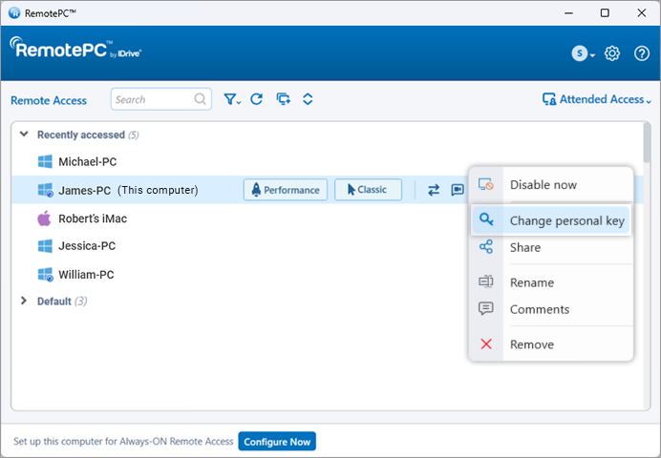Click the chat icon on James-PC row
Screen dimensions: 661x458
(x=458, y=190)
